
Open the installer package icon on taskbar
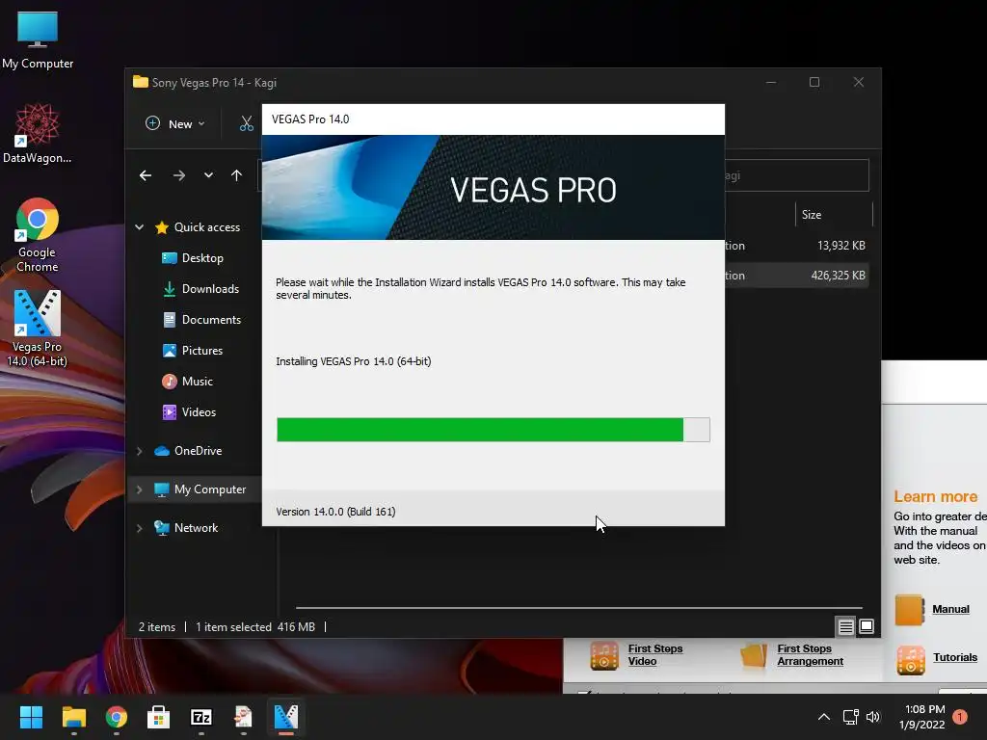point(244,717)
